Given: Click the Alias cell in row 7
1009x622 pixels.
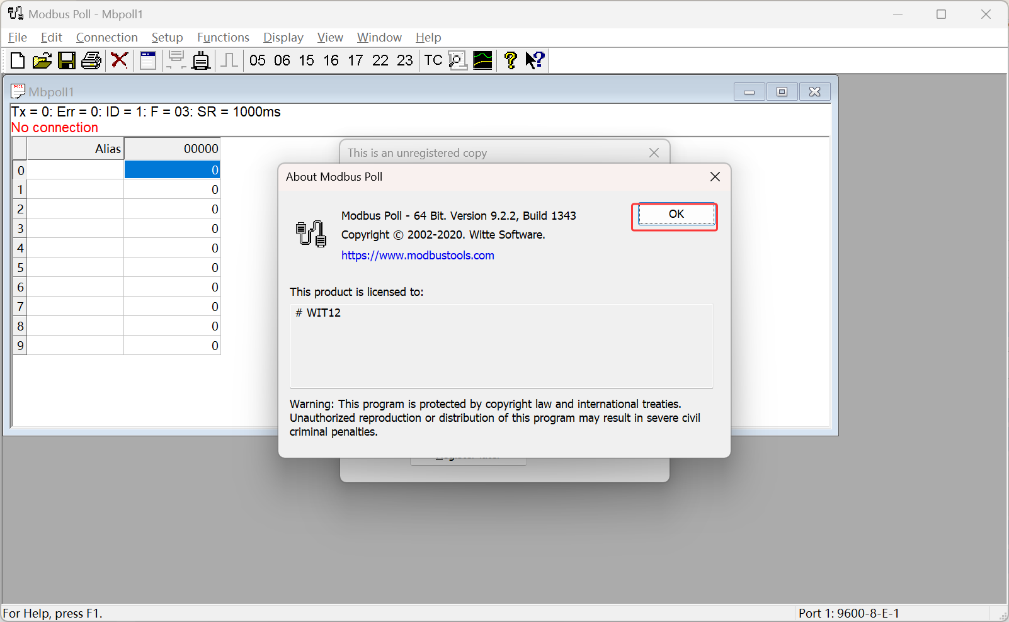Looking at the screenshot, I should [x=76, y=307].
